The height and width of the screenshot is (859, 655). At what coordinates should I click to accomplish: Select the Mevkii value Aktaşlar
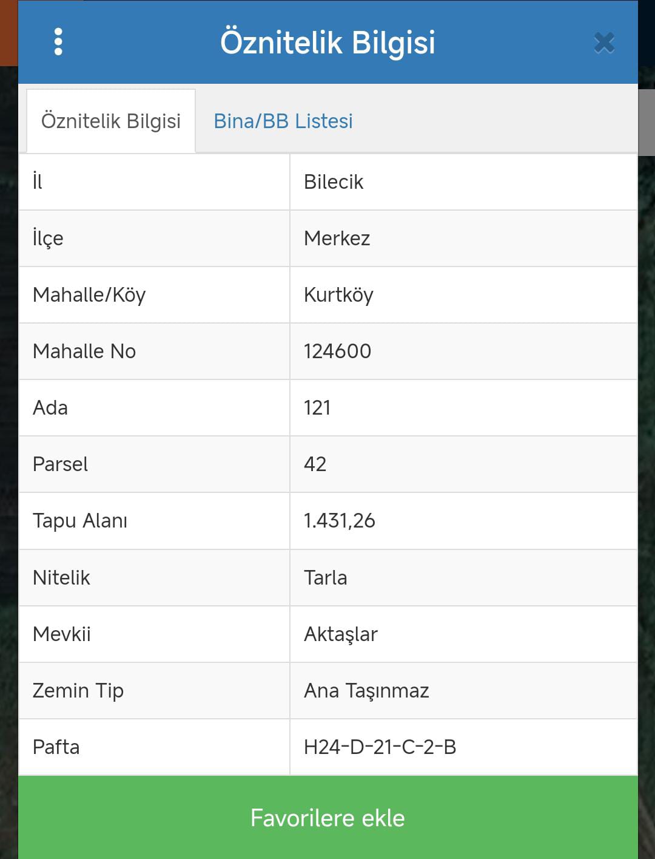pos(341,634)
